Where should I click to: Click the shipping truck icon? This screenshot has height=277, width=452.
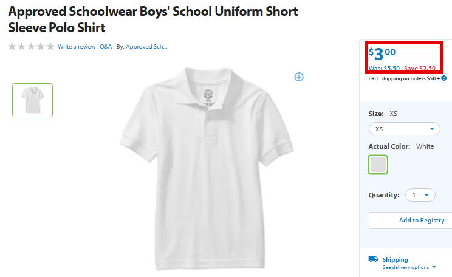(x=373, y=259)
